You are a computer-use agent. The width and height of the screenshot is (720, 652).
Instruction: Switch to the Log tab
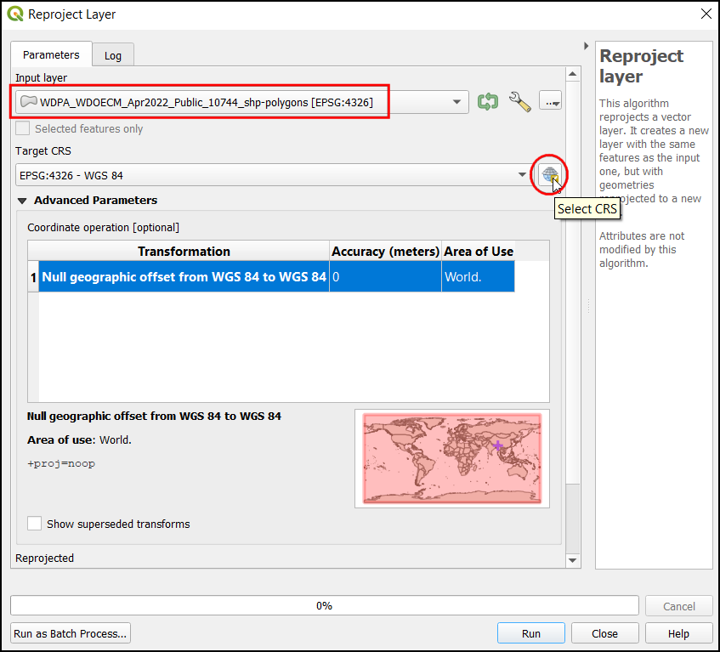click(x=113, y=55)
